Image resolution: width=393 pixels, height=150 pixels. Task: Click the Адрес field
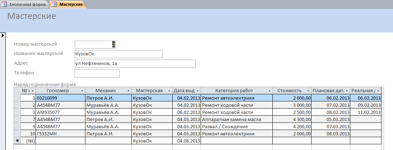135,64
